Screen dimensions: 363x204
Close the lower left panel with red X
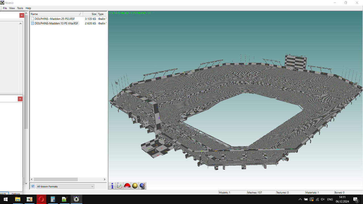20,99
